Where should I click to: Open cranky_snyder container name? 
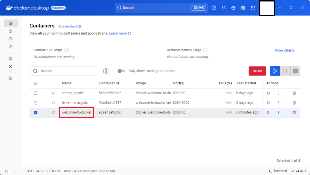click(73, 93)
